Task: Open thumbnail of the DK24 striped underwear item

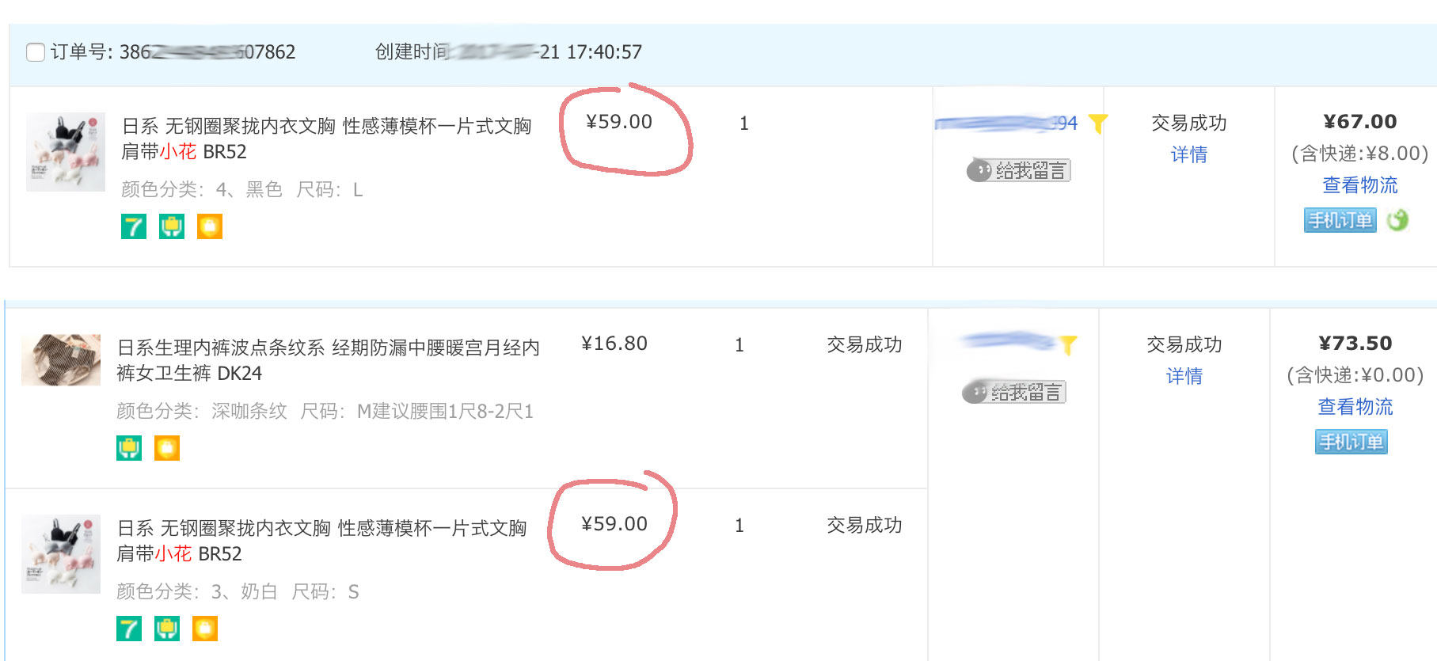Action: pos(61,360)
